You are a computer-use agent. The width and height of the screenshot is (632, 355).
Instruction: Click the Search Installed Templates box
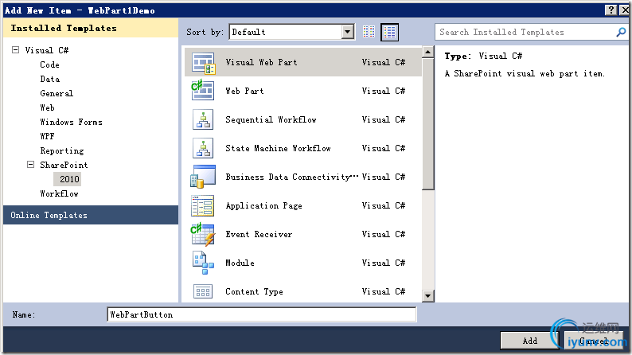tap(525, 32)
